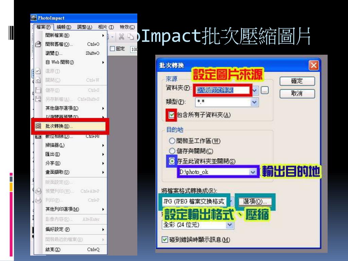Click the 取消 button in batch dialog
The width and height of the screenshot is (348, 261).
297,93
